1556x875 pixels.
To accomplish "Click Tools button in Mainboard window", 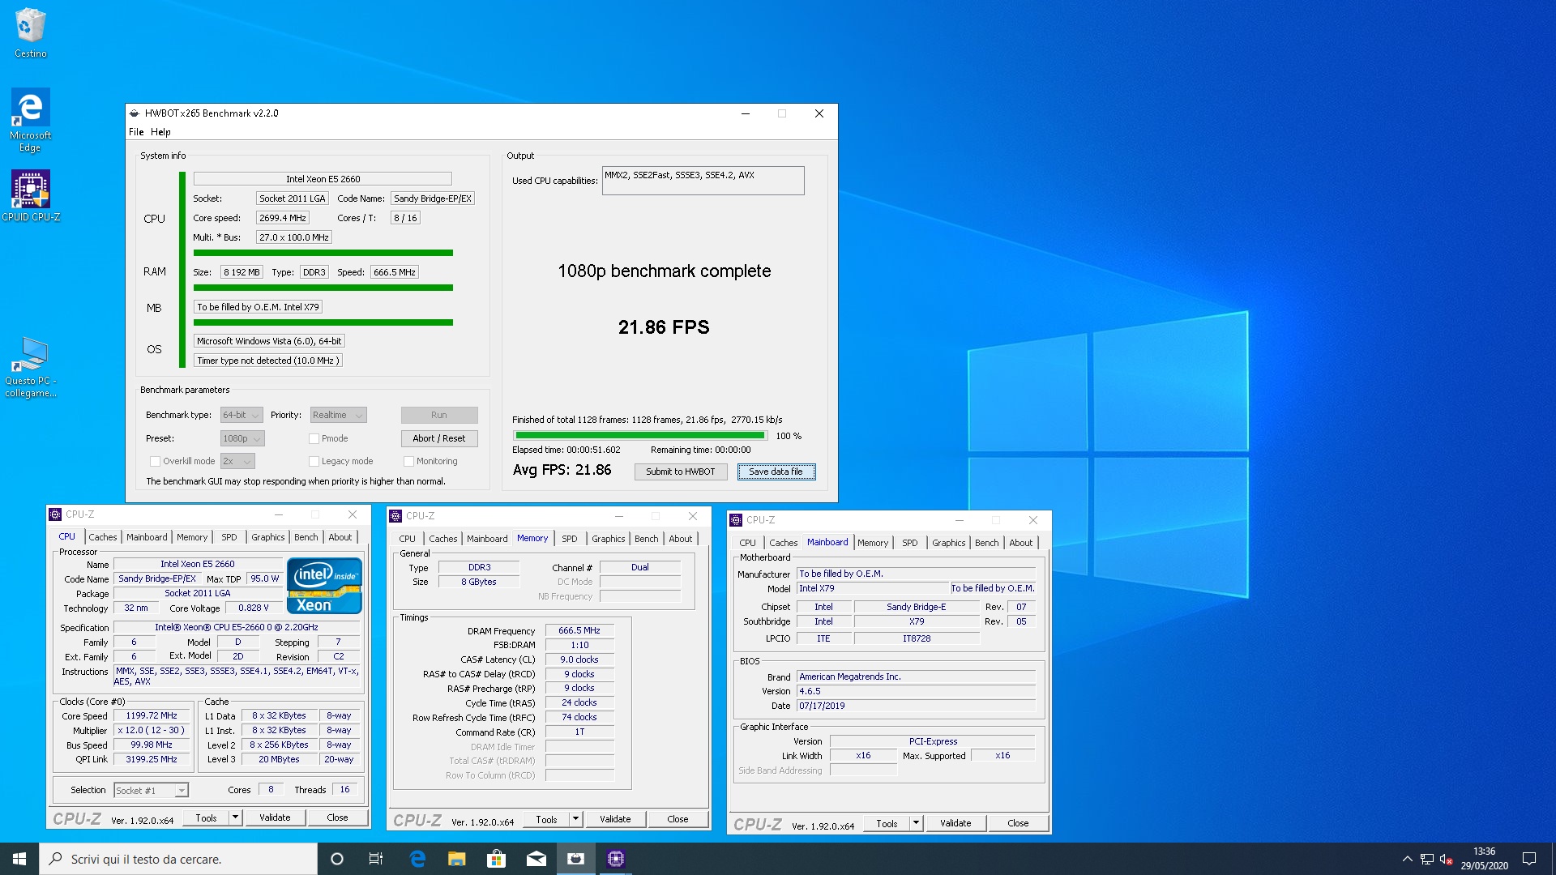I will click(x=887, y=823).
